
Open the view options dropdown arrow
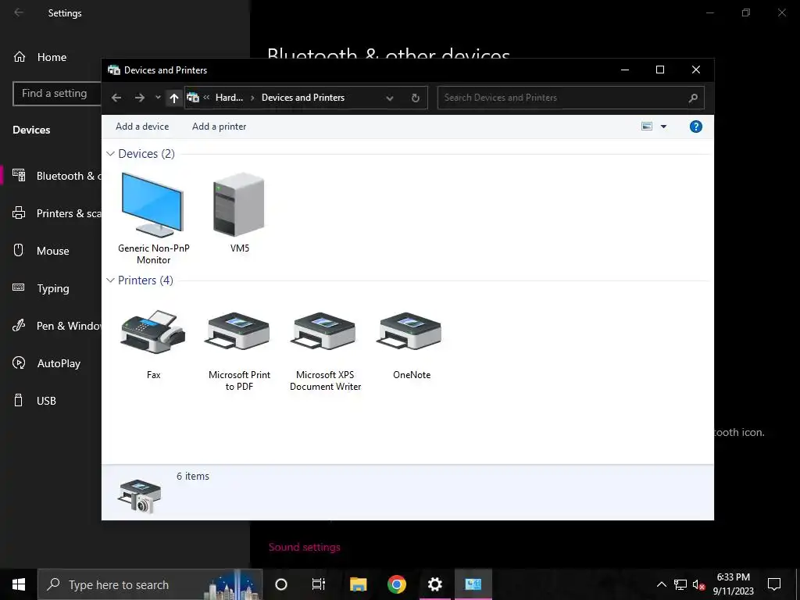(664, 127)
